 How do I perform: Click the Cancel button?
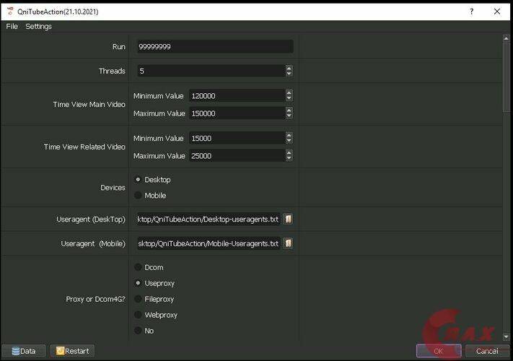coord(486,351)
